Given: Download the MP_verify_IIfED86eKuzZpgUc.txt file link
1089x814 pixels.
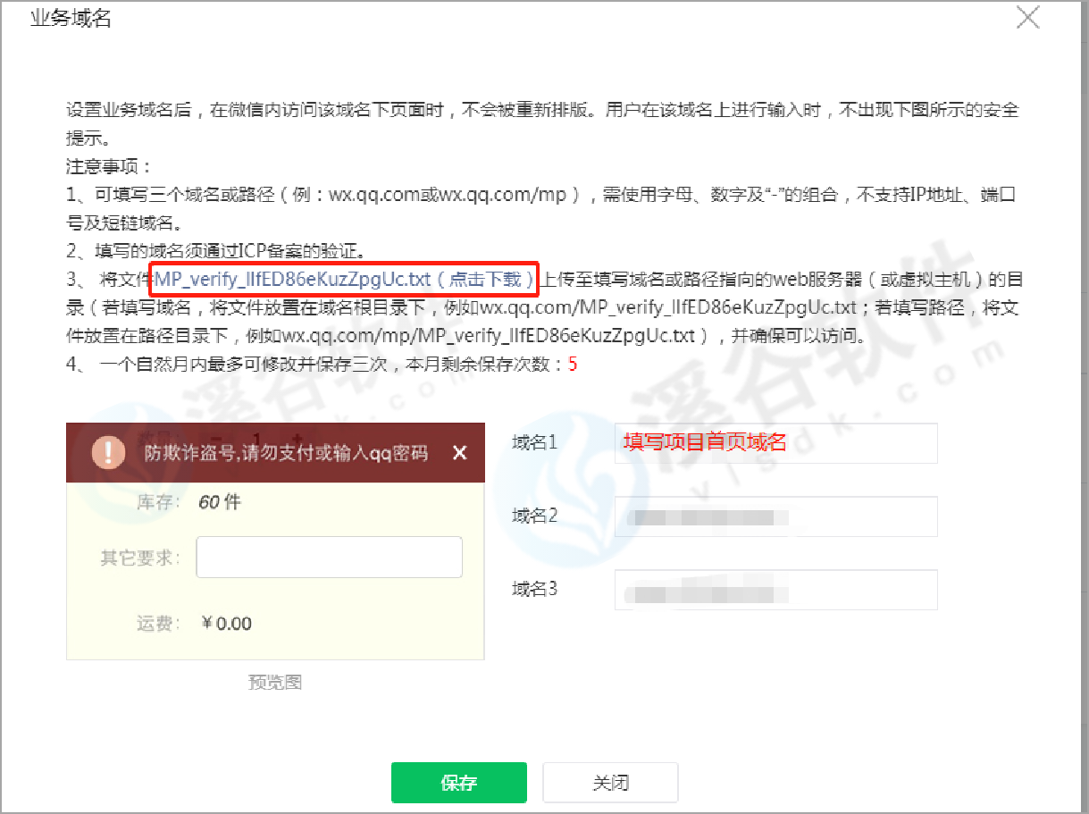Looking at the screenshot, I should [345, 280].
